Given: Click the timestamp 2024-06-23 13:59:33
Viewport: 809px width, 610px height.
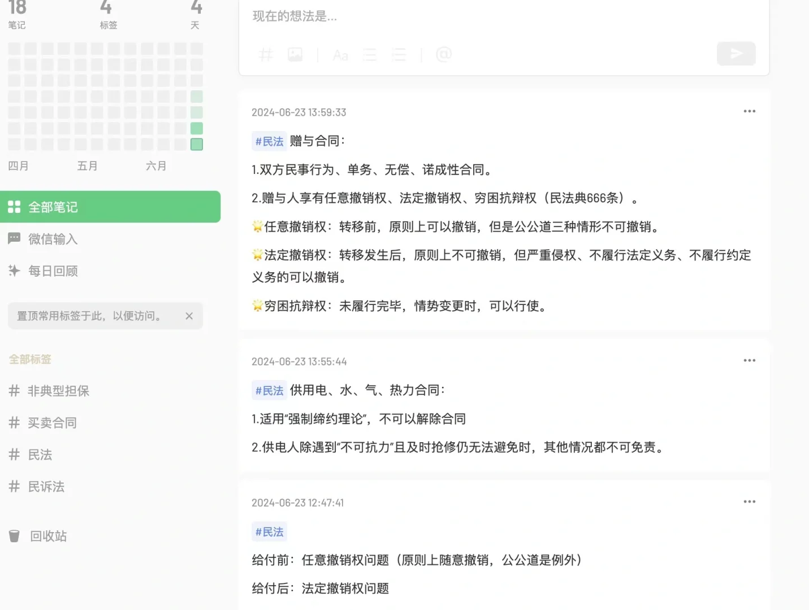Looking at the screenshot, I should (x=299, y=112).
